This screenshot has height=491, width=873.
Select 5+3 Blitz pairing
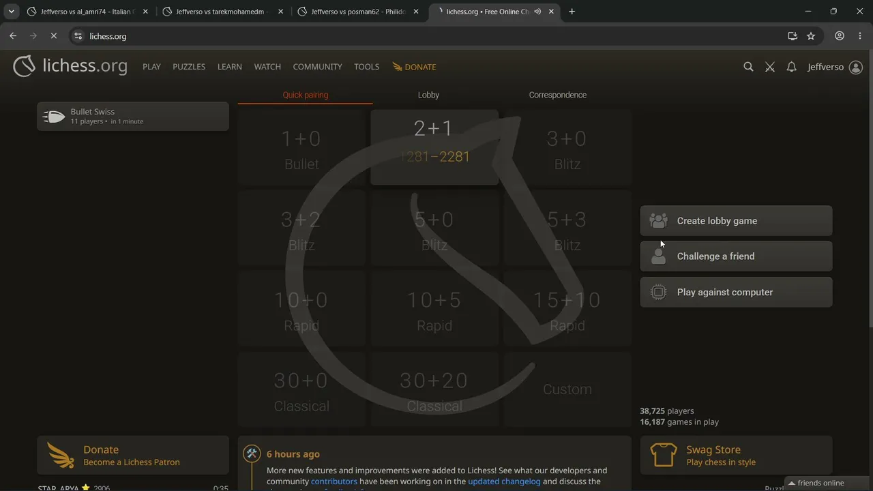(x=567, y=228)
